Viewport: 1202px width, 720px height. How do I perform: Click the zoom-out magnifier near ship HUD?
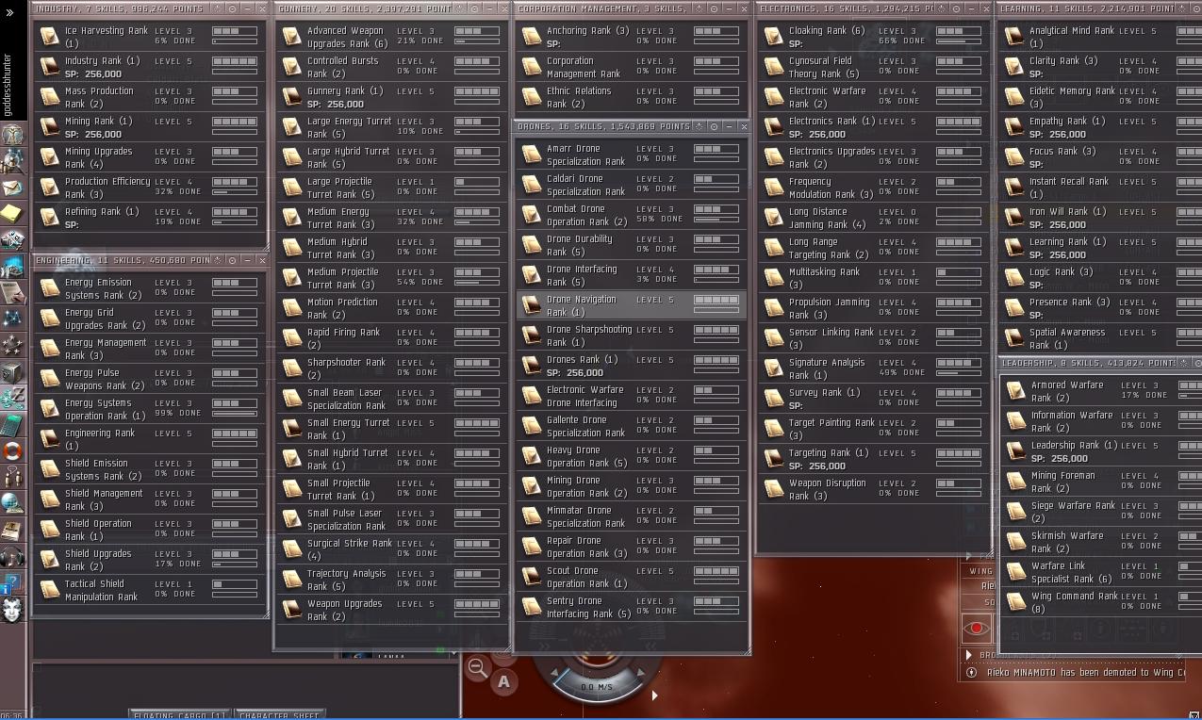(x=477, y=667)
